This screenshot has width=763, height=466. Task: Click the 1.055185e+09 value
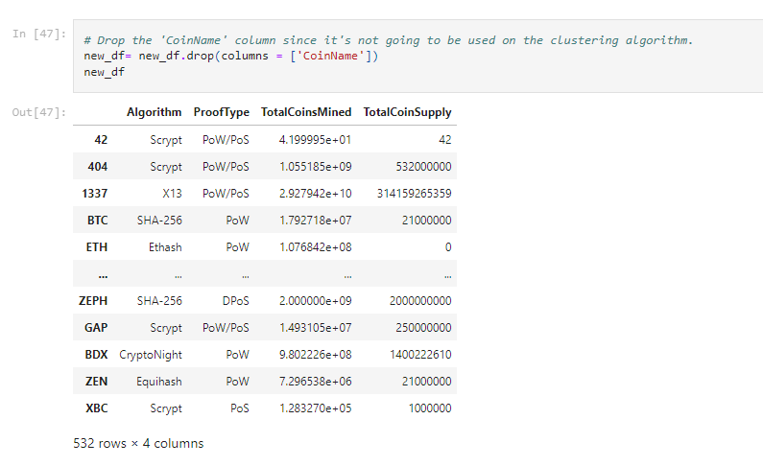click(x=316, y=167)
